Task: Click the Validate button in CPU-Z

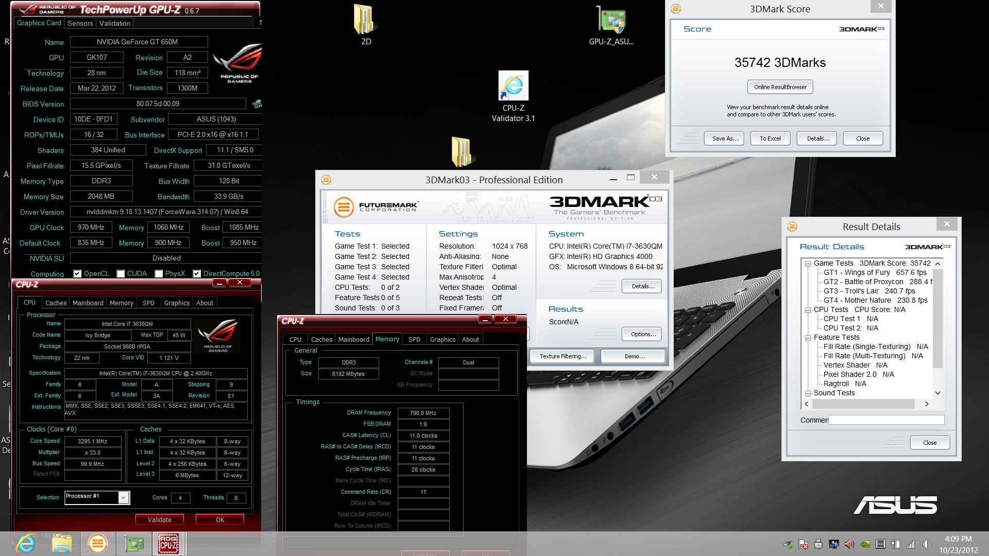Action: pyautogui.click(x=160, y=519)
